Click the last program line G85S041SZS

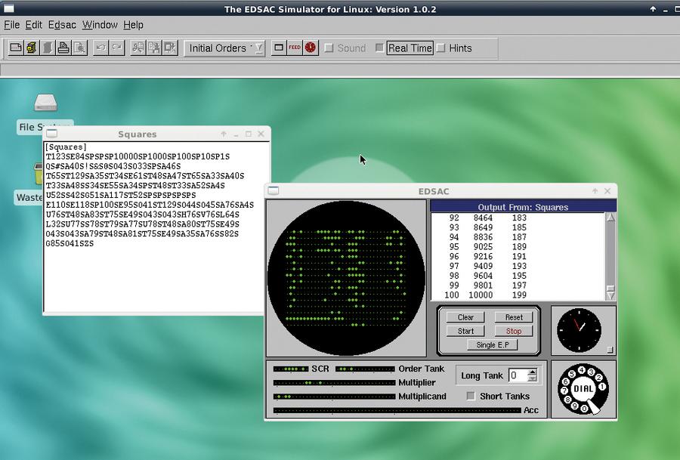click(x=70, y=244)
